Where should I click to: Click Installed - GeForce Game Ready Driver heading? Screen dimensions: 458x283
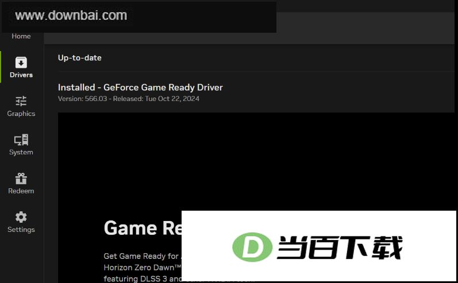tap(140, 87)
